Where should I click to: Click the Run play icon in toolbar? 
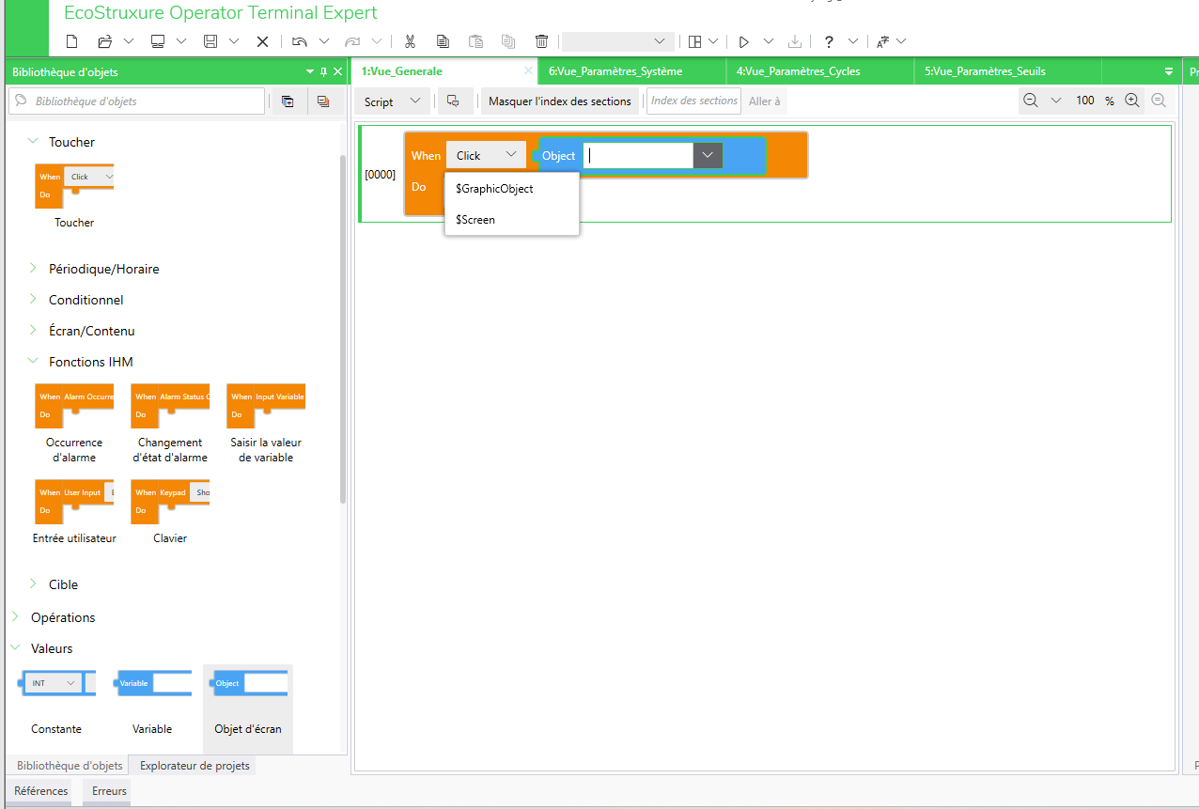(743, 41)
